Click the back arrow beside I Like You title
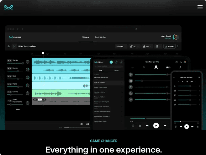The width and height of the screenshot is (206, 155). (9, 46)
